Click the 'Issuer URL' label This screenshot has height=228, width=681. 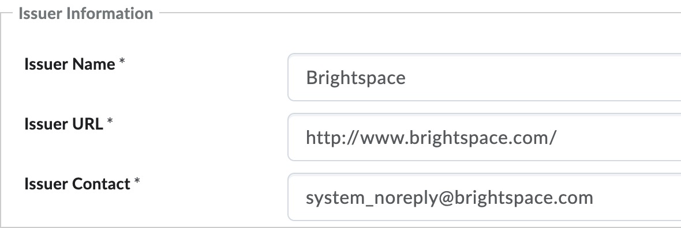coord(63,124)
